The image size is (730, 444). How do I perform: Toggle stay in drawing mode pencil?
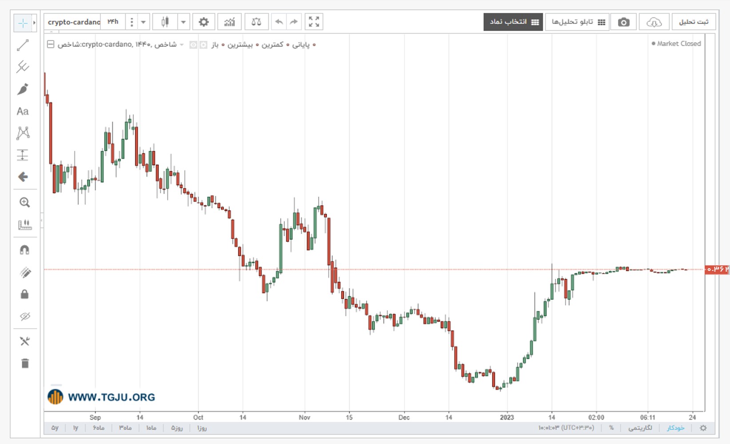[25, 273]
